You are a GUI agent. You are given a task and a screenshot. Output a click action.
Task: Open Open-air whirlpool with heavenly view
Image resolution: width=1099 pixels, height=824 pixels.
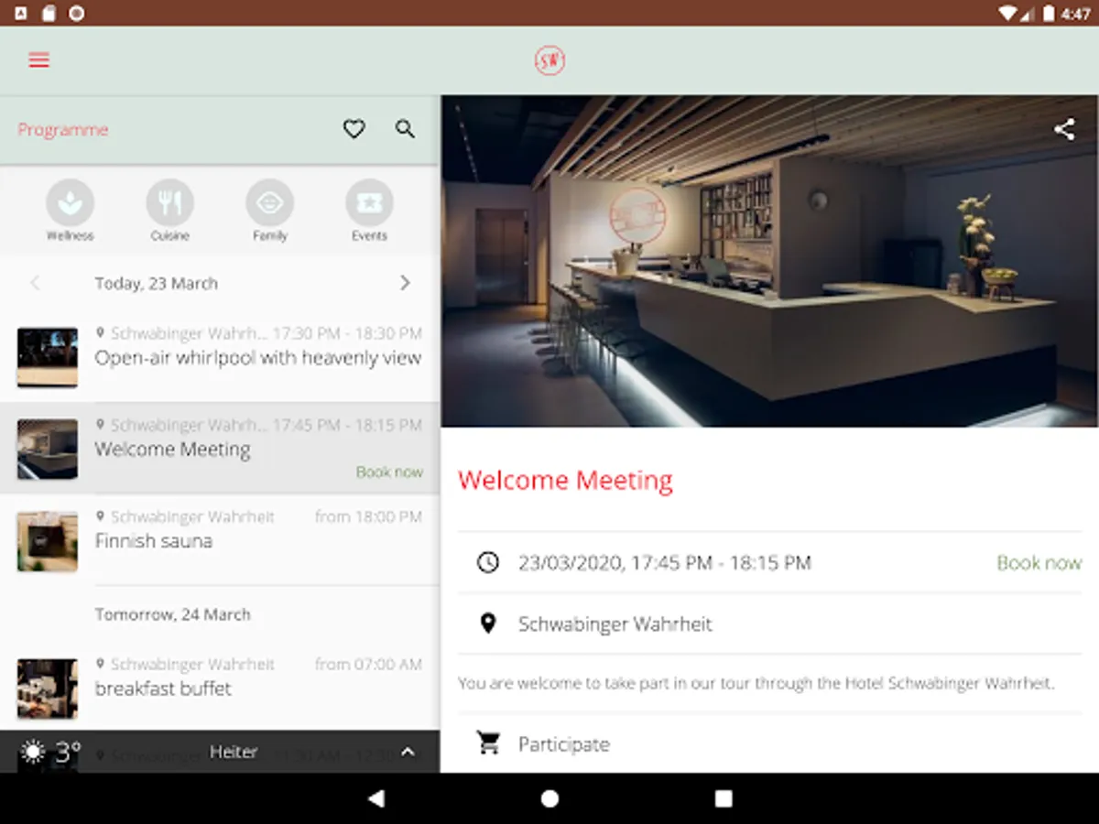[220, 357]
